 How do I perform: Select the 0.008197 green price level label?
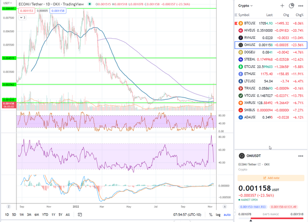click(9, 9)
